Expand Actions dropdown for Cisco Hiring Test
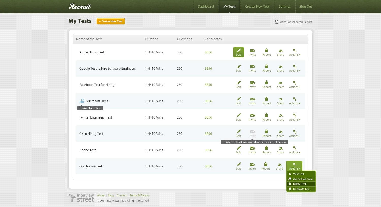This screenshot has width=381, height=207. click(295, 134)
